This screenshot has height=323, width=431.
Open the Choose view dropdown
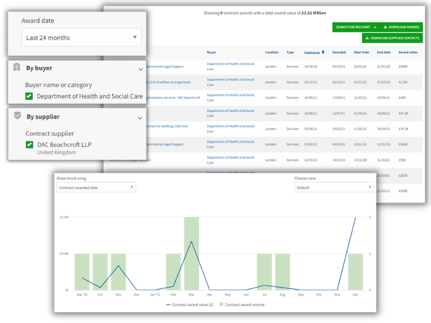[333, 187]
